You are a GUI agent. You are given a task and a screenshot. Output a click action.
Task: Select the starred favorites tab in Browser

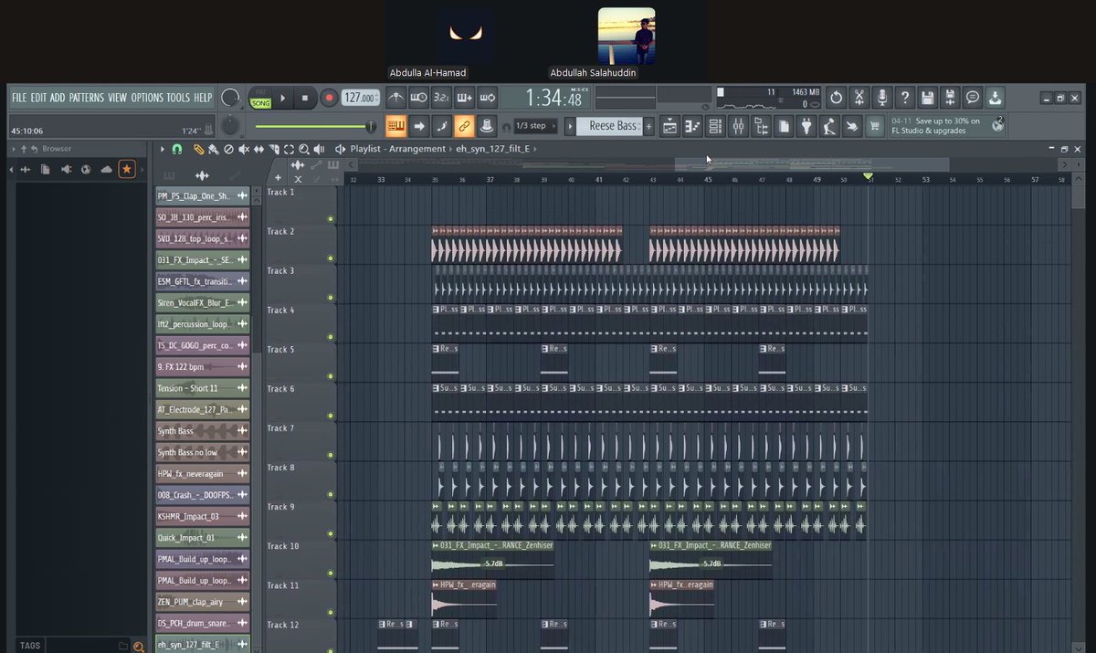tap(127, 169)
